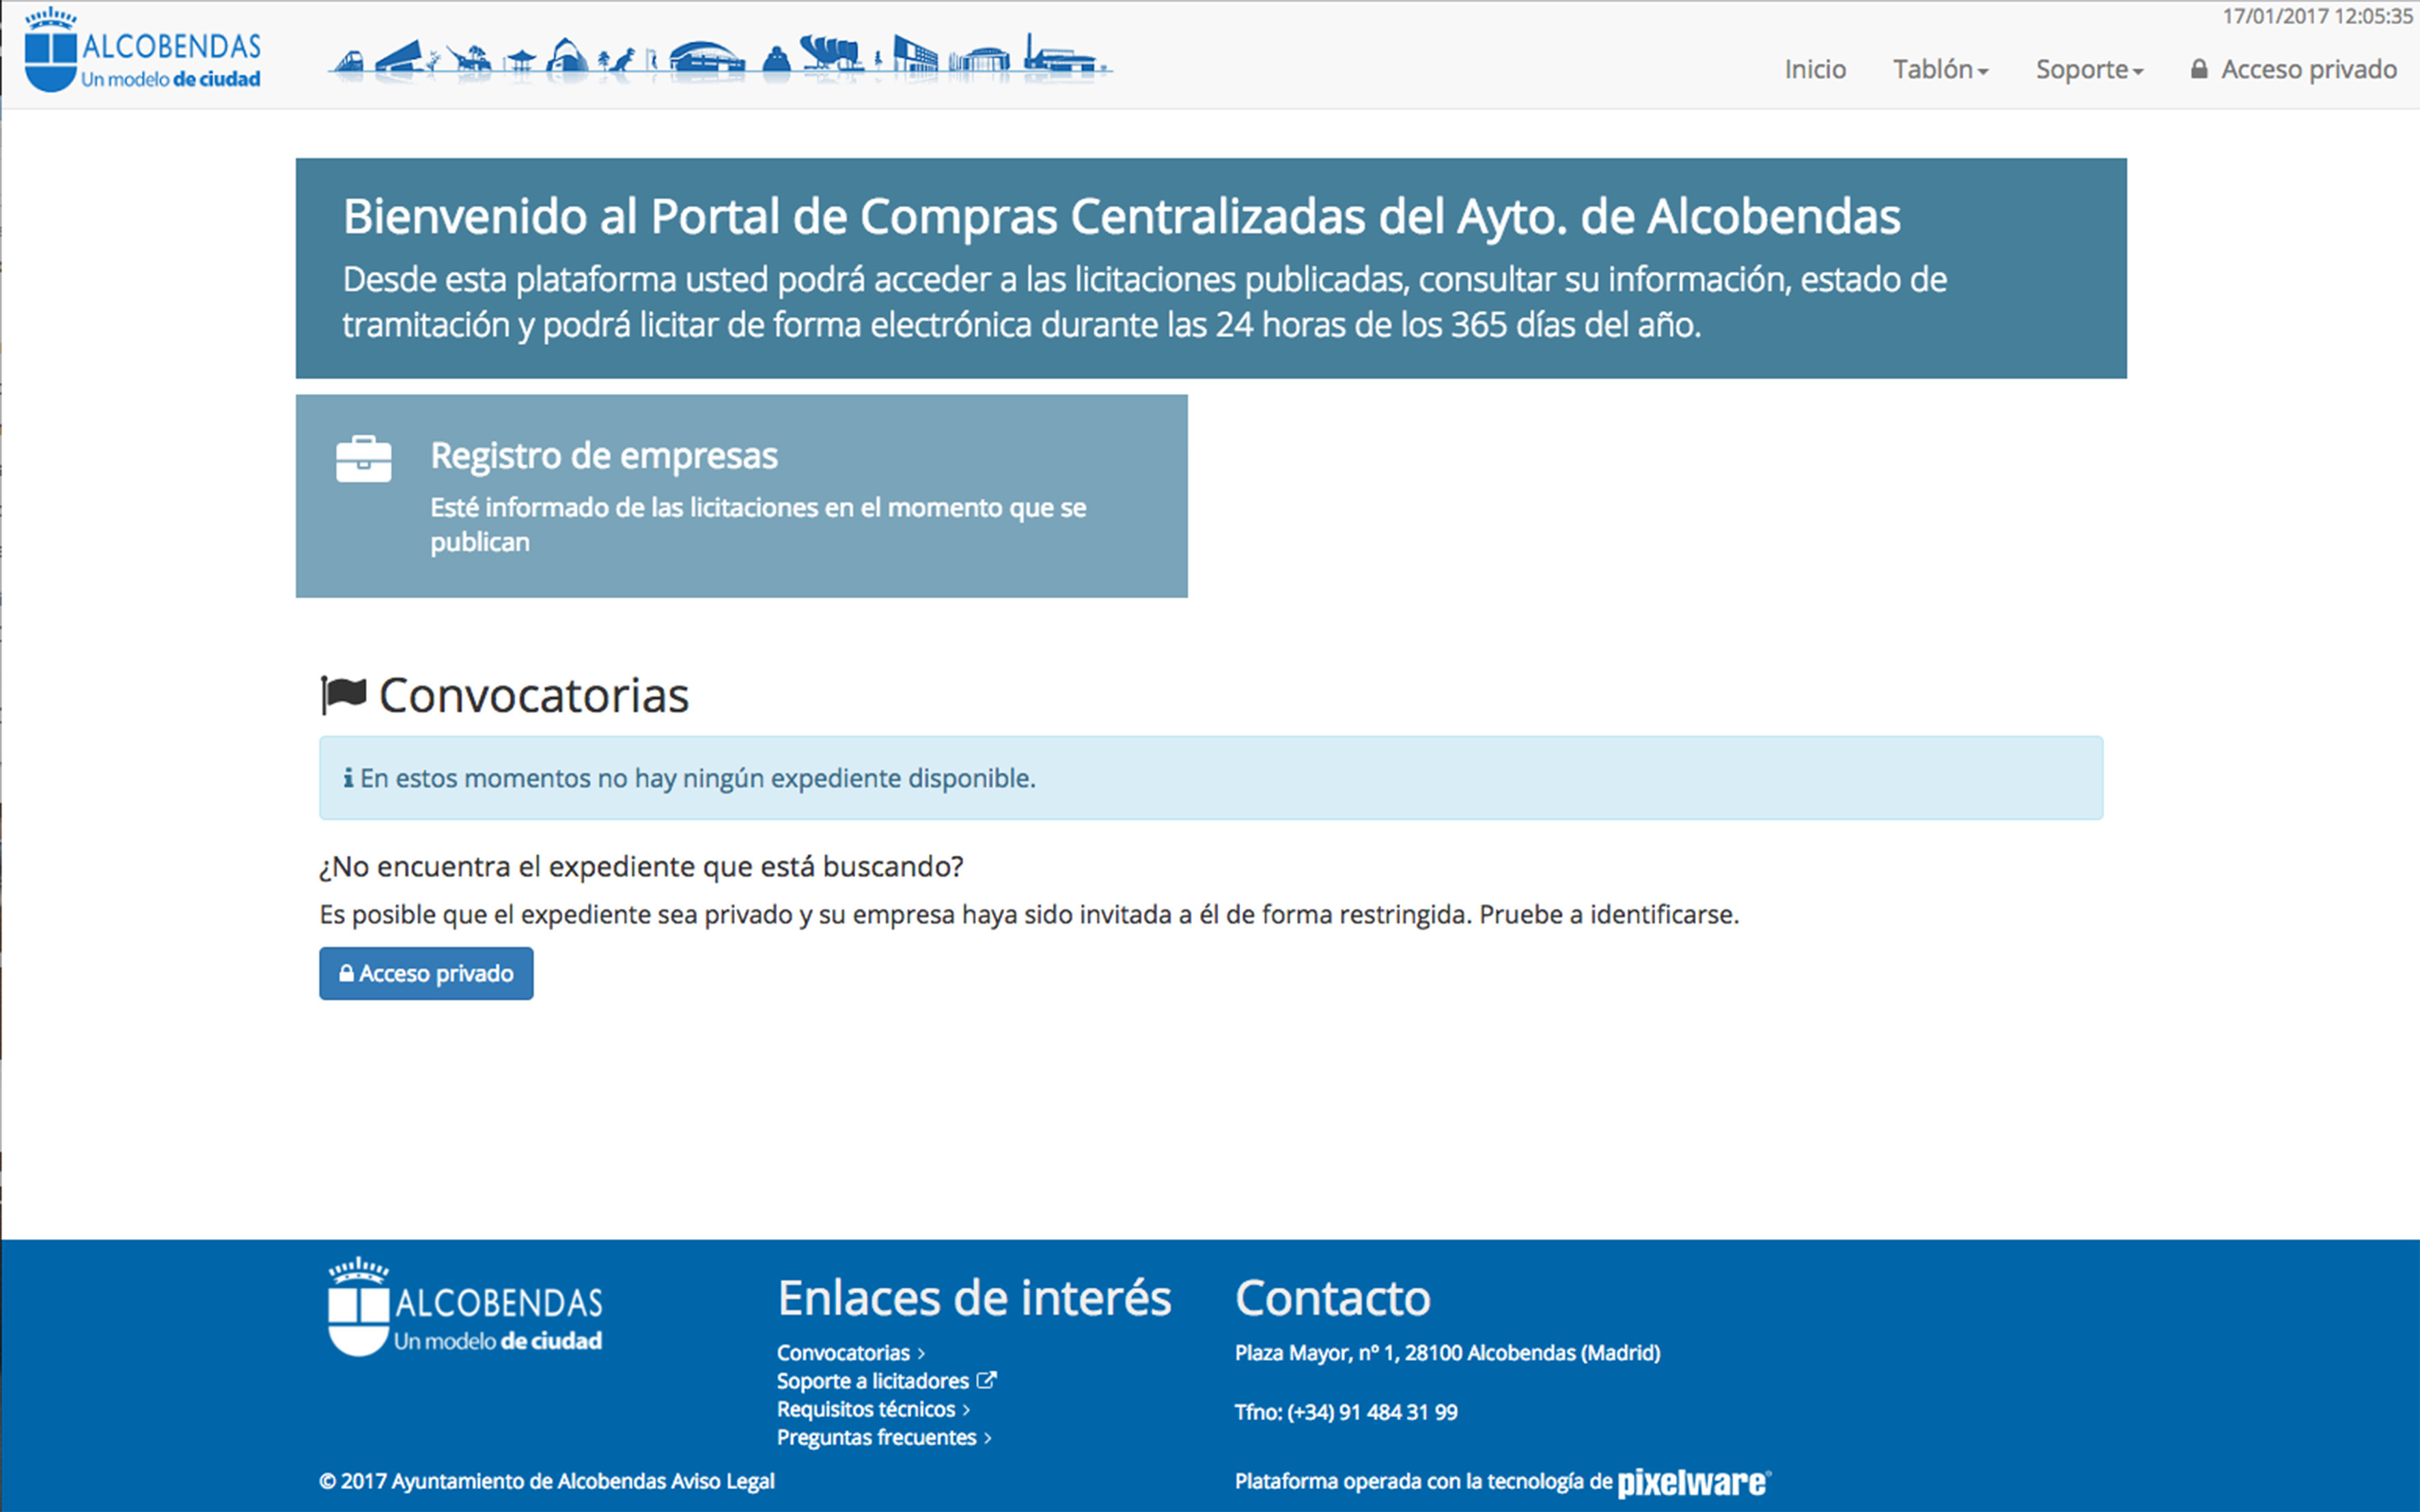This screenshot has width=2420, height=1512.
Task: Go to Inicio in the navigation bar
Action: point(1815,69)
